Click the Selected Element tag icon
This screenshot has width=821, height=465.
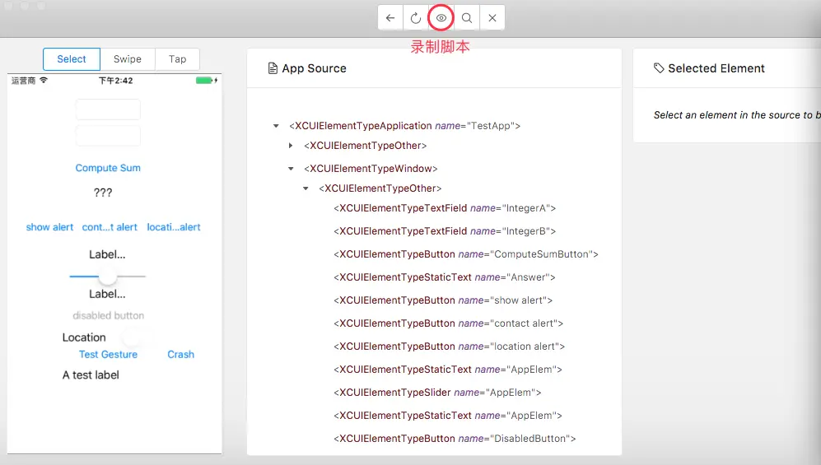tap(659, 68)
